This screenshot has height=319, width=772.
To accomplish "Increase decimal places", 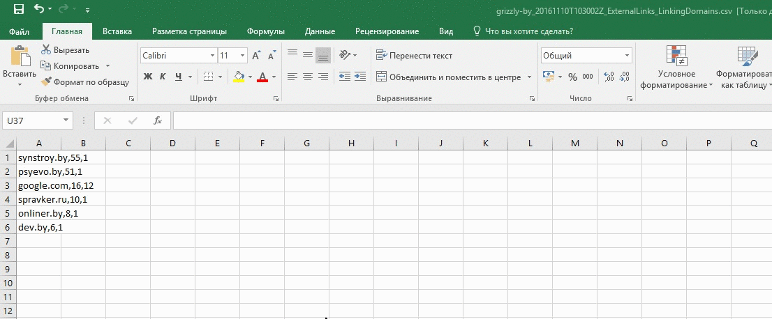I will coord(609,77).
